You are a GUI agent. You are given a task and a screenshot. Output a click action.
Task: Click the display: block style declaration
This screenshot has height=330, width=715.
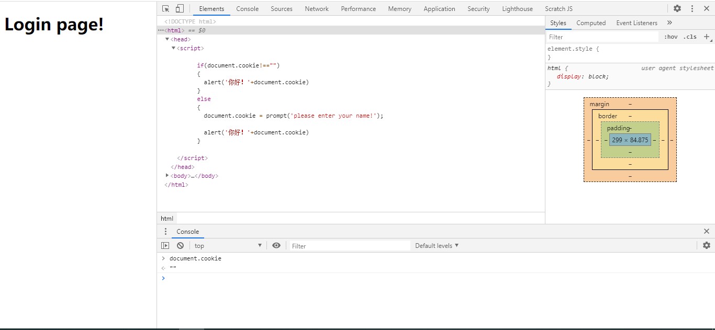(x=583, y=76)
